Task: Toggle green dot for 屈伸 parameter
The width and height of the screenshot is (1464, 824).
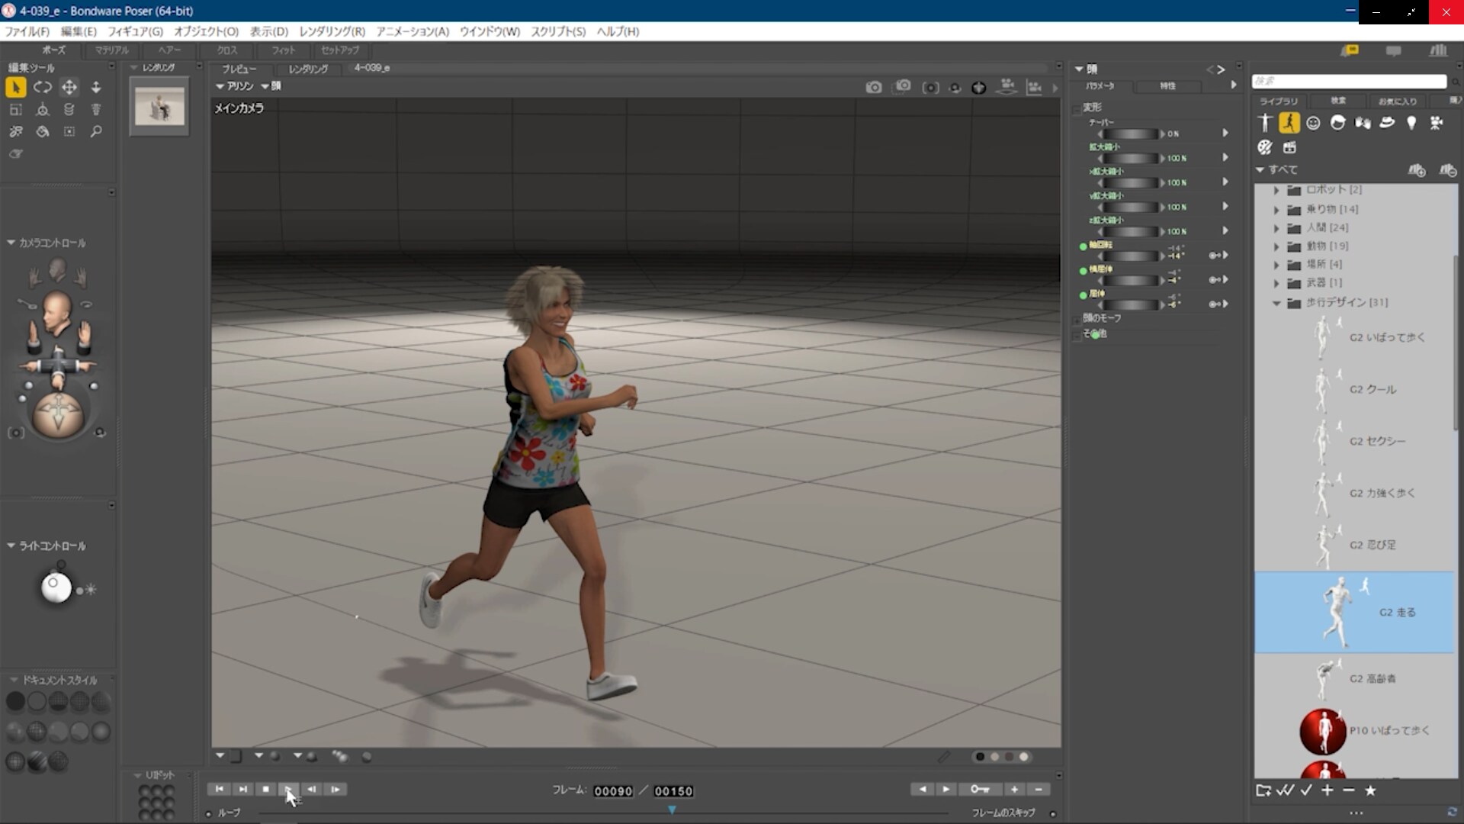Action: click(1083, 295)
